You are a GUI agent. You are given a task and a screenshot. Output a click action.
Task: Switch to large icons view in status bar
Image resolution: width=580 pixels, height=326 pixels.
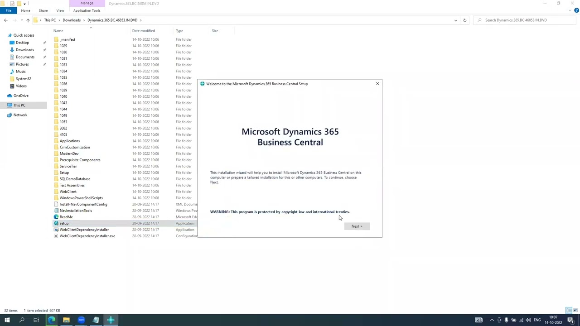coord(575,311)
